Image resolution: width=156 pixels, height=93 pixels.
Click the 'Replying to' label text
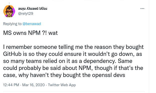[x=12, y=24]
